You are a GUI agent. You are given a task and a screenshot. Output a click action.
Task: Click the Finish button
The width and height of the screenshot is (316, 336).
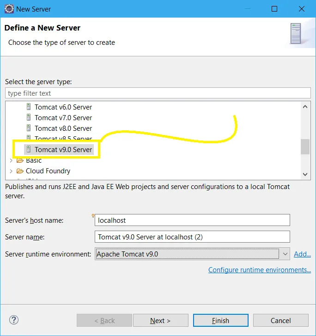221,320
